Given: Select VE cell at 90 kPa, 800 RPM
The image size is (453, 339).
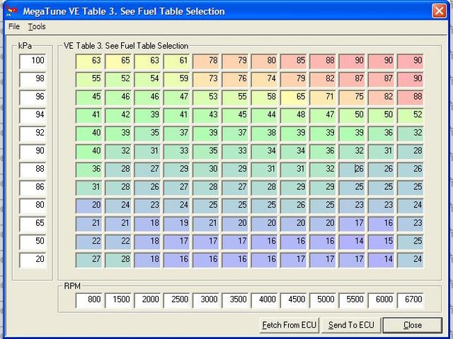Looking at the screenshot, I should pyautogui.click(x=89, y=151).
